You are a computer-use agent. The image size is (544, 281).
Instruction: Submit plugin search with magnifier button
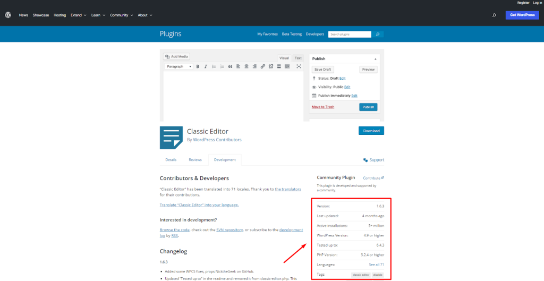click(378, 35)
